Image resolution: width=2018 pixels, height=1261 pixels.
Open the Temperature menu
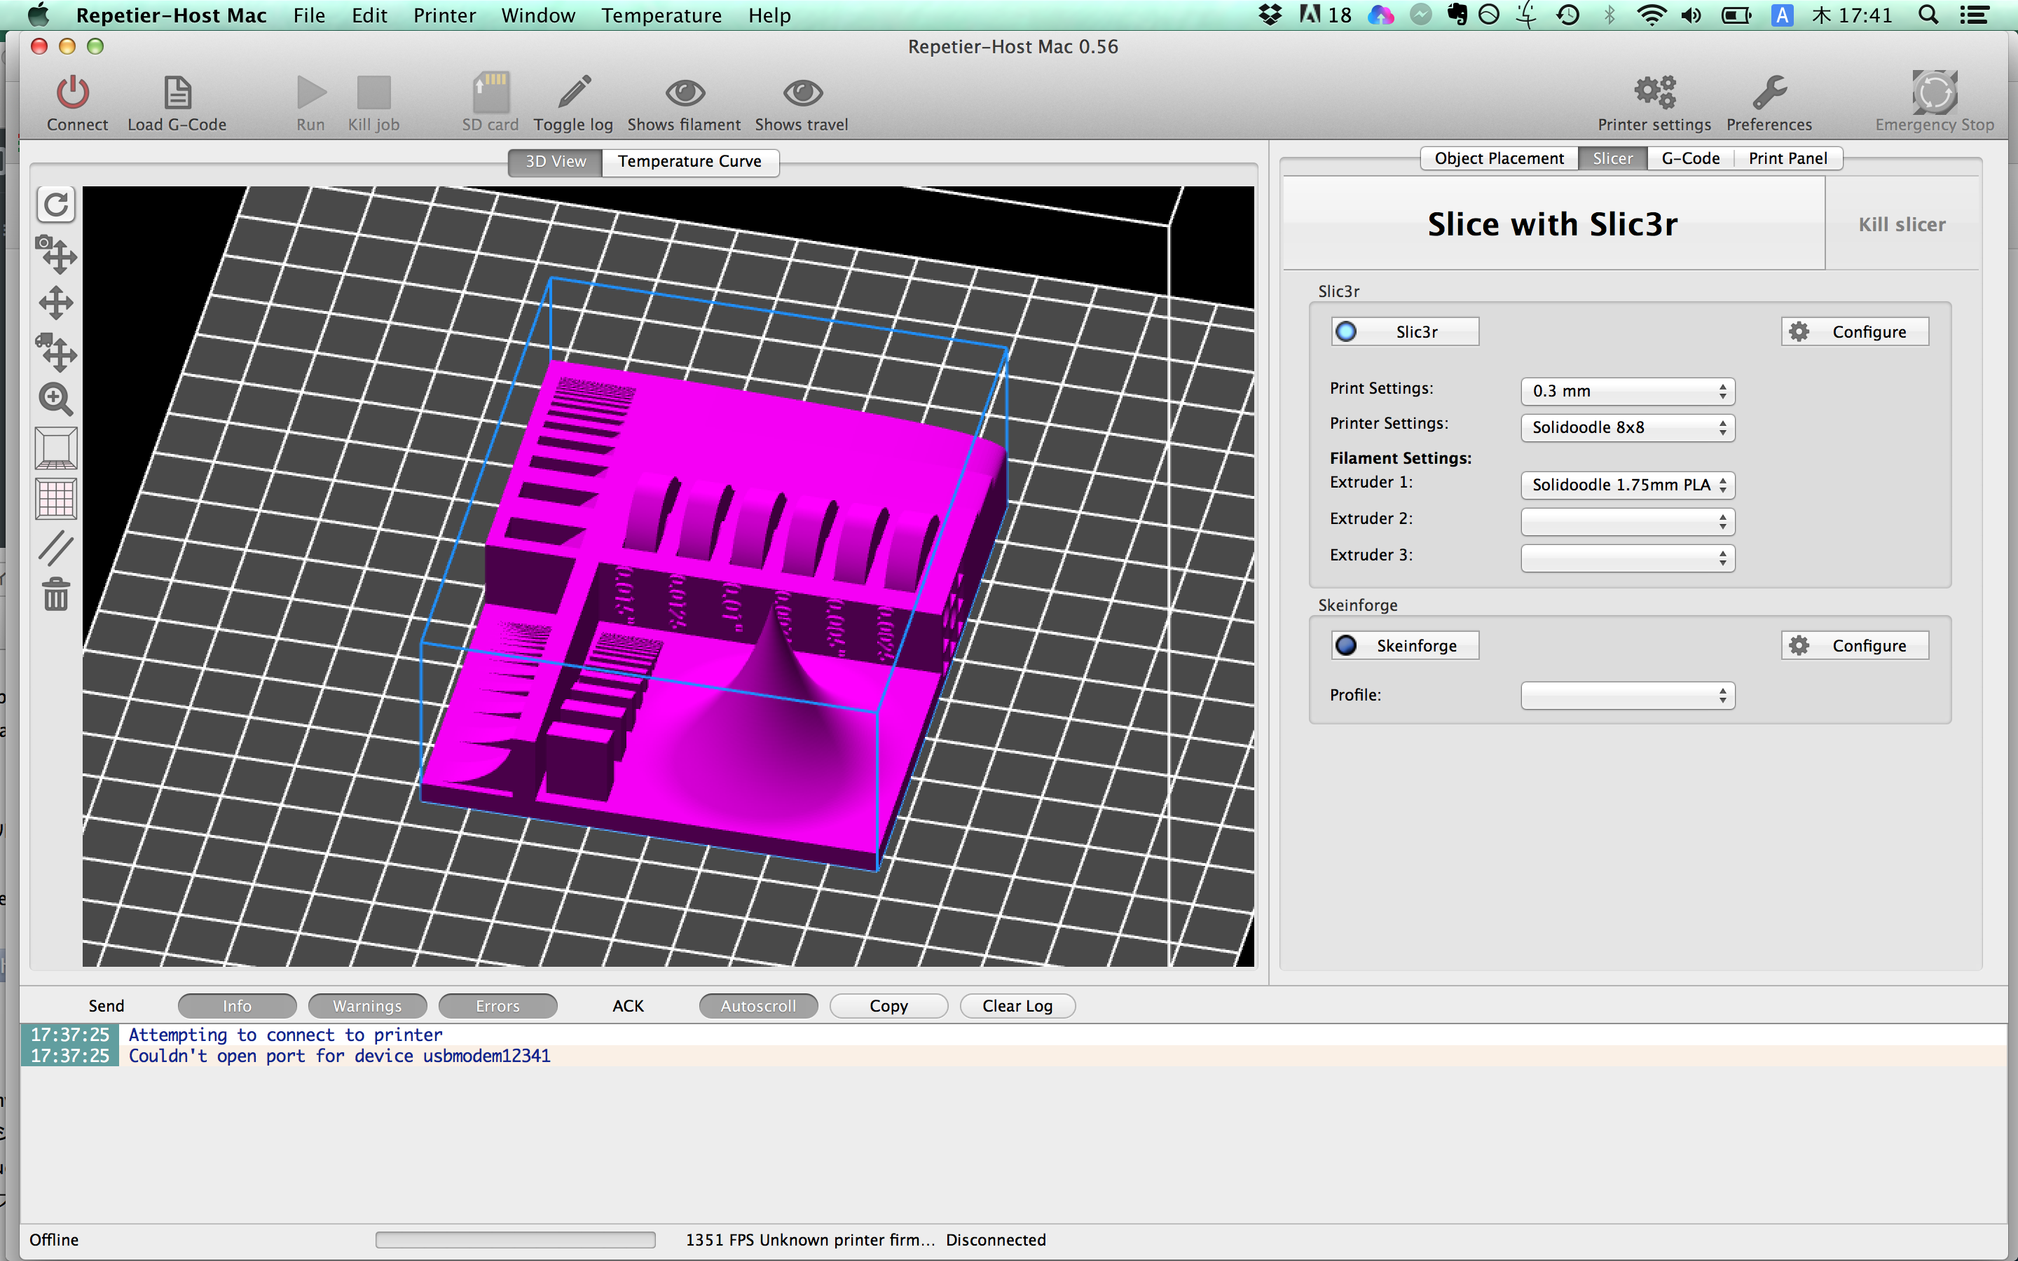(661, 15)
